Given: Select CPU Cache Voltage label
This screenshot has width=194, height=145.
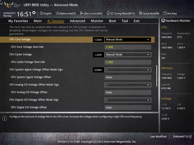Looking at the screenshot, I should [21, 54].
